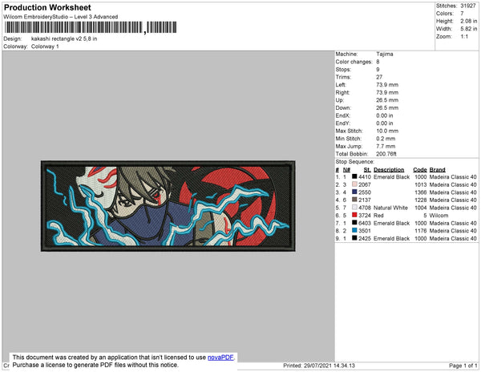Click the 'Description' column header
Viewport: 481px width, 372px height.
[x=389, y=170]
